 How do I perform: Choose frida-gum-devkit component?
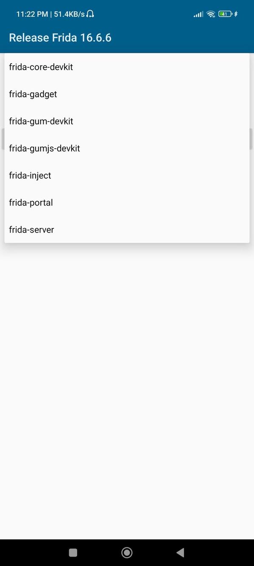pyautogui.click(x=41, y=121)
